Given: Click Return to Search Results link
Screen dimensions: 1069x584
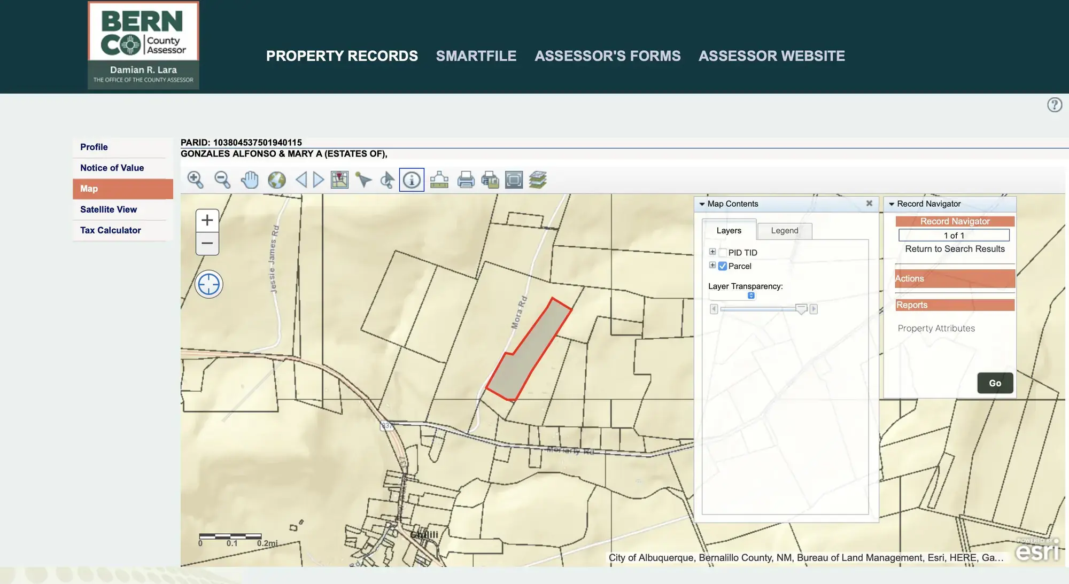Looking at the screenshot, I should 955,249.
